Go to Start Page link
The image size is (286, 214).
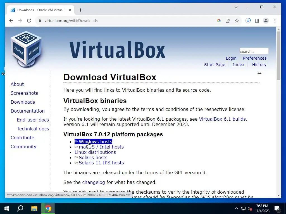click(214, 65)
